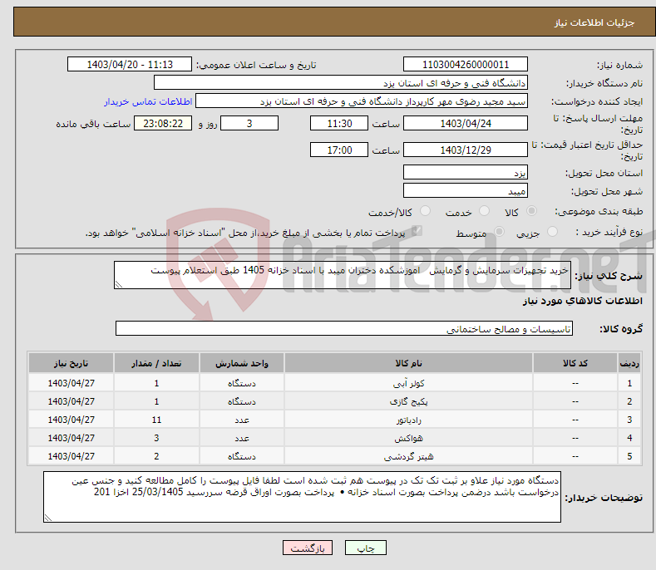Select the هواکش item row
This screenshot has width=656, height=570.
pyautogui.click(x=334, y=438)
